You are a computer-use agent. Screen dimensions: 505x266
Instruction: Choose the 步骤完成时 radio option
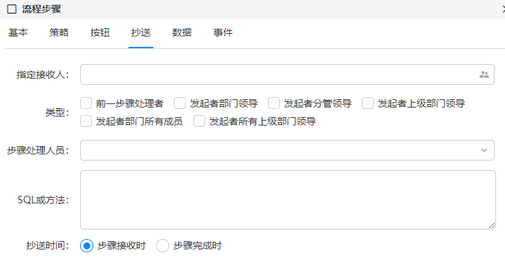coord(162,246)
